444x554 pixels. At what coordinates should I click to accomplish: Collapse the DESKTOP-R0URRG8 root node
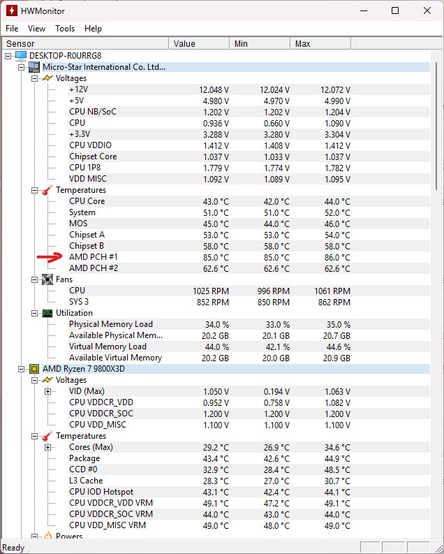8,56
